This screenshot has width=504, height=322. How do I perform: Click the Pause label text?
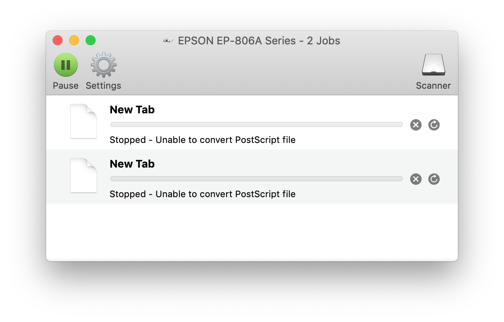(x=65, y=86)
